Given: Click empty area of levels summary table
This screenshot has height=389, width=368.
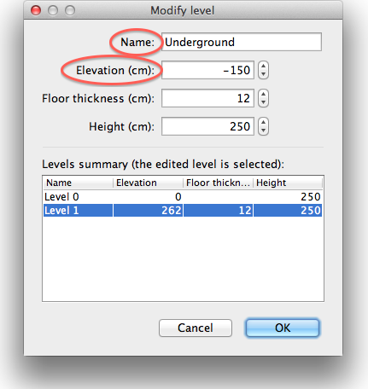Looking at the screenshot, I should point(183,258).
